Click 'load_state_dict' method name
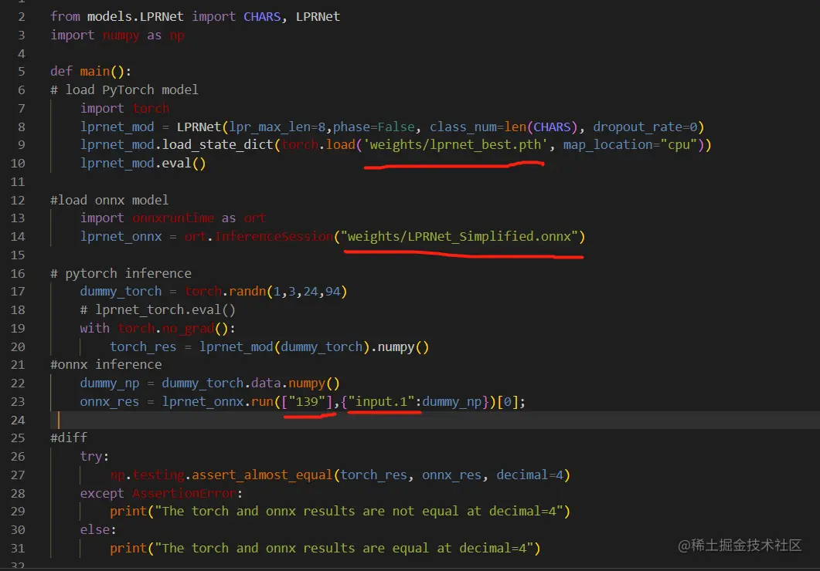 click(217, 144)
